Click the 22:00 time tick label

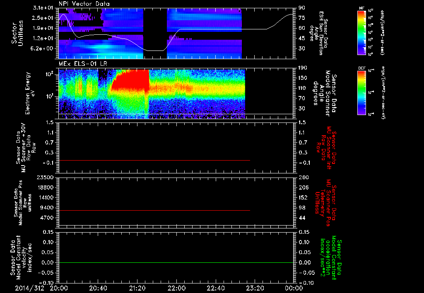tap(176, 288)
